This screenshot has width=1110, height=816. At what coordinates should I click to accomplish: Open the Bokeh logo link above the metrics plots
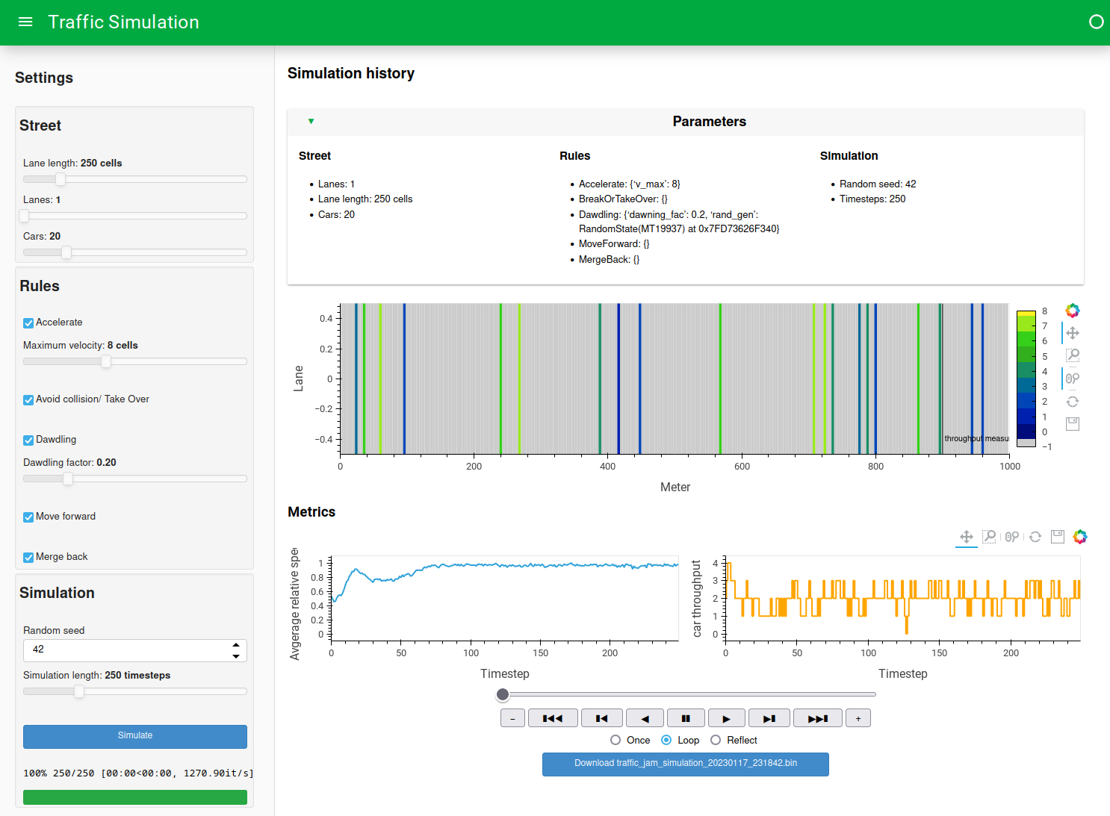(1080, 537)
